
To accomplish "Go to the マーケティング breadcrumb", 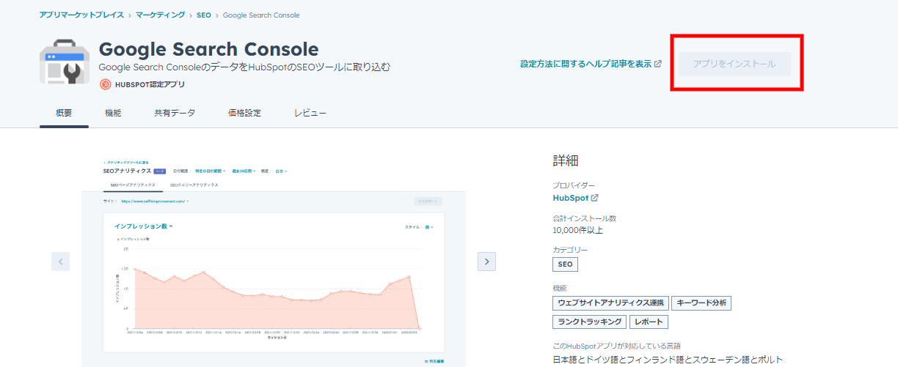I will (x=158, y=15).
